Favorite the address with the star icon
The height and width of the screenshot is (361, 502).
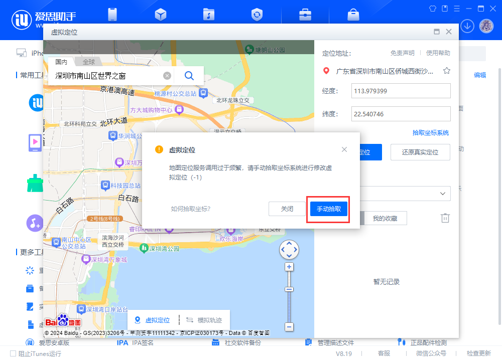446,71
